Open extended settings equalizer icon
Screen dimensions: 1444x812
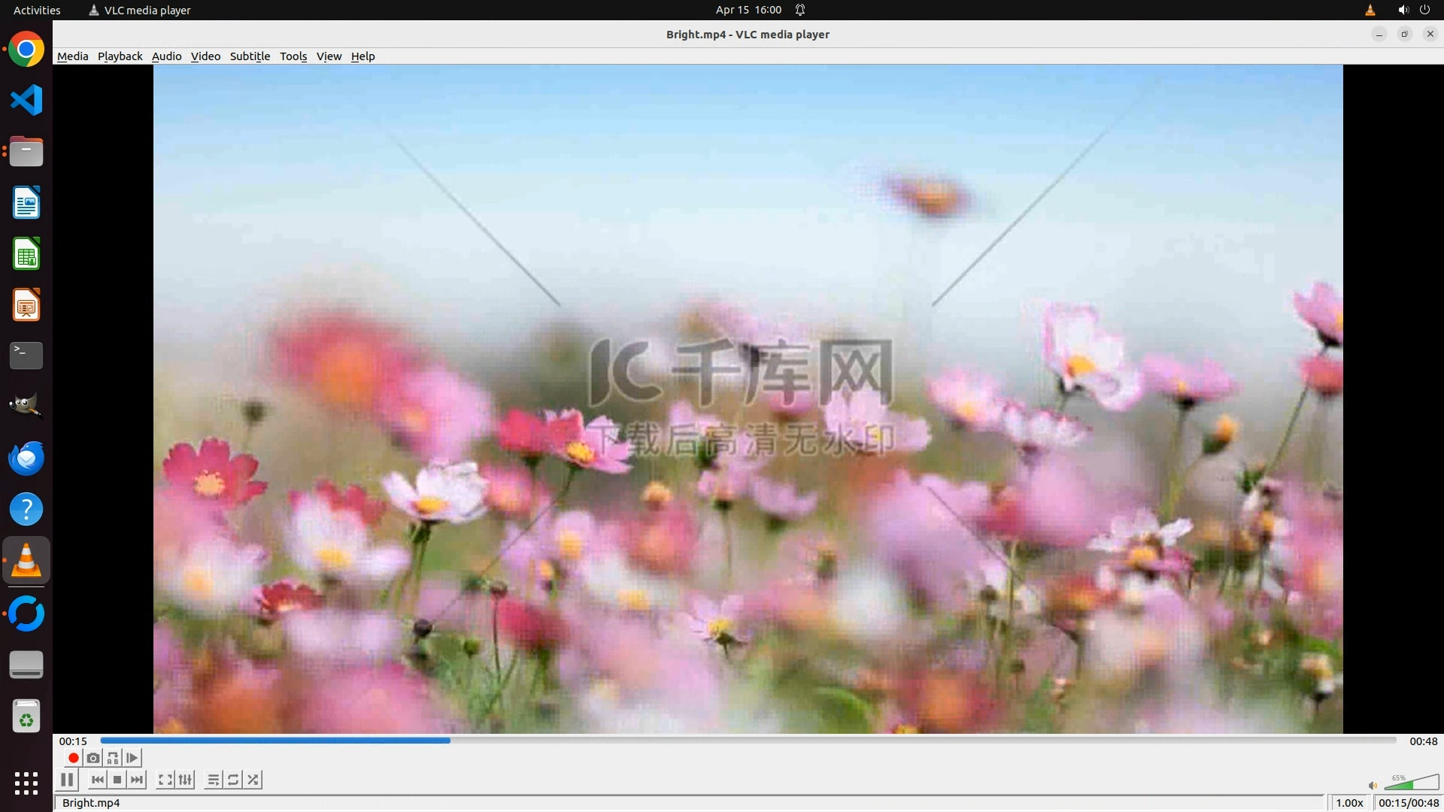point(185,780)
